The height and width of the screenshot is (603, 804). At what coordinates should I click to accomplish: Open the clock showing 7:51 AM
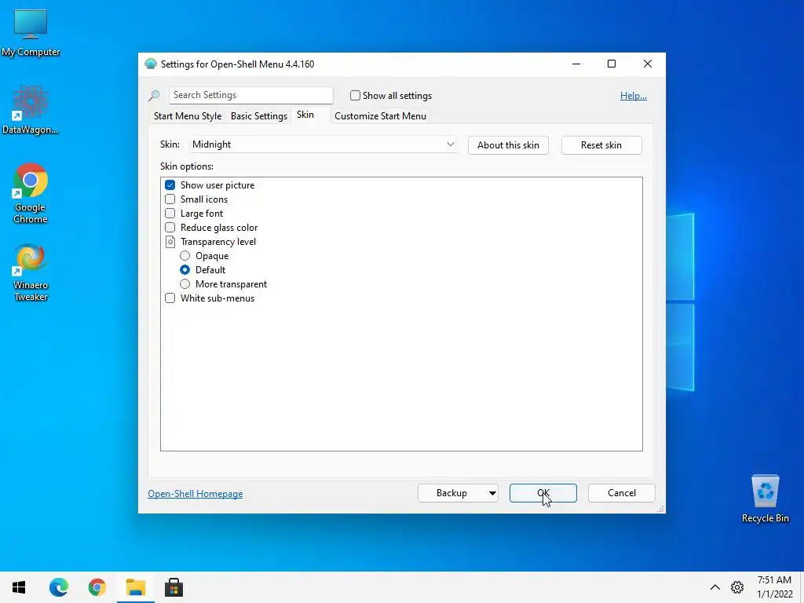pos(774,587)
